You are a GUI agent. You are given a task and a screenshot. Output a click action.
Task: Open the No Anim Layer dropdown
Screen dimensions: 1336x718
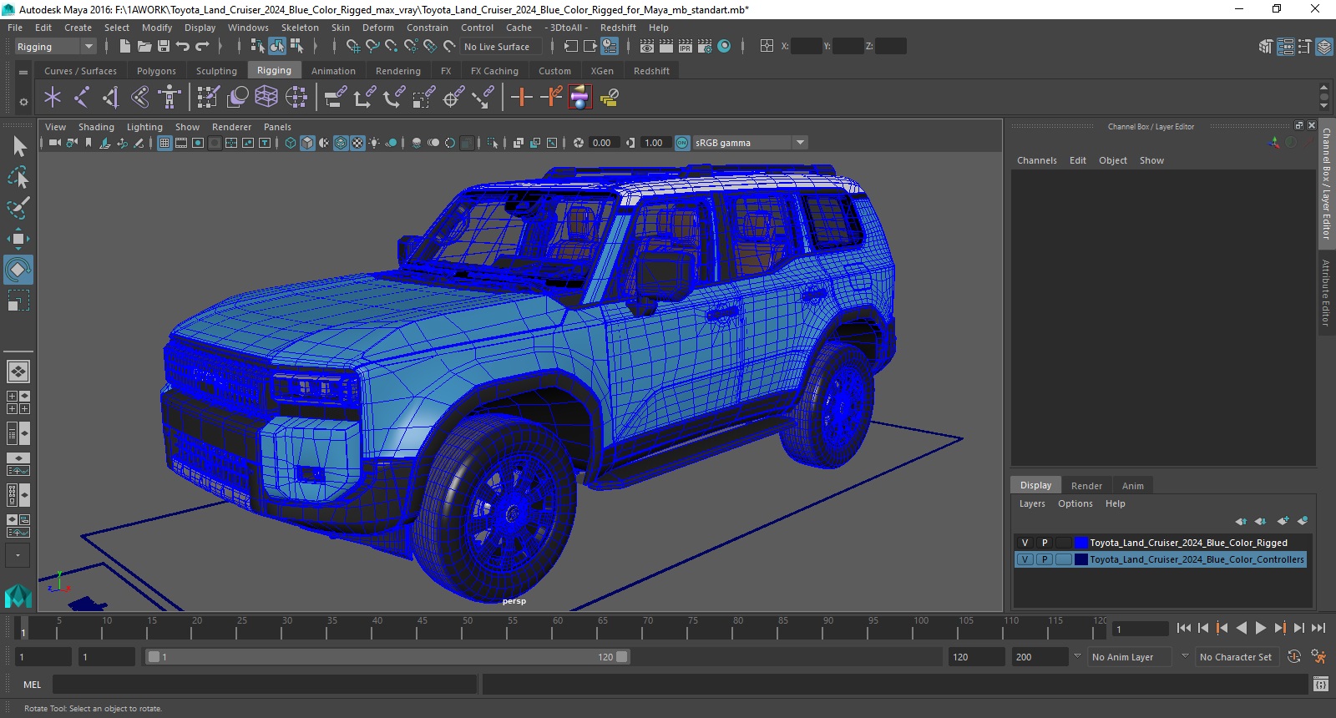coord(1131,657)
